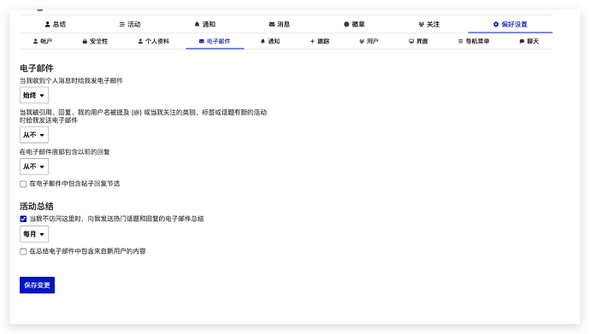
Task: Open the 导航菜单 sub-tab
Action: (x=474, y=41)
